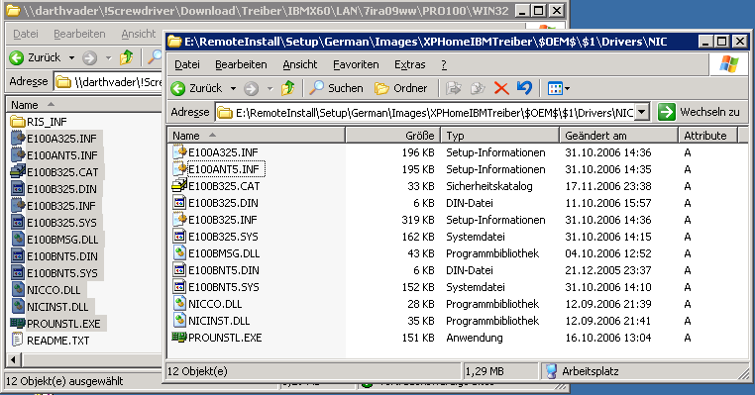The width and height of the screenshot is (755, 395).
Task: Select E100A325.INF icon in front window
Action: (x=179, y=152)
